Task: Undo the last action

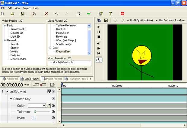Action: (x=56, y=14)
